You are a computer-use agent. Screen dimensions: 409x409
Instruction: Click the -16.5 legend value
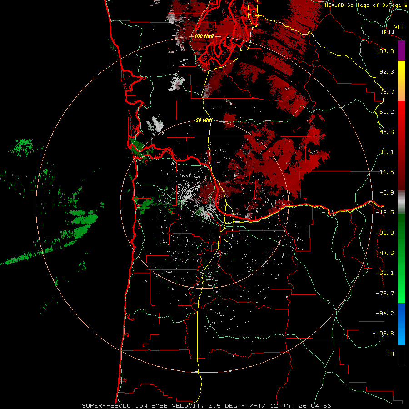[385, 213]
